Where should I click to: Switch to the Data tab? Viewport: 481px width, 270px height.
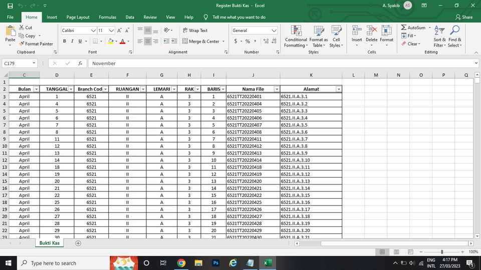[x=130, y=17]
